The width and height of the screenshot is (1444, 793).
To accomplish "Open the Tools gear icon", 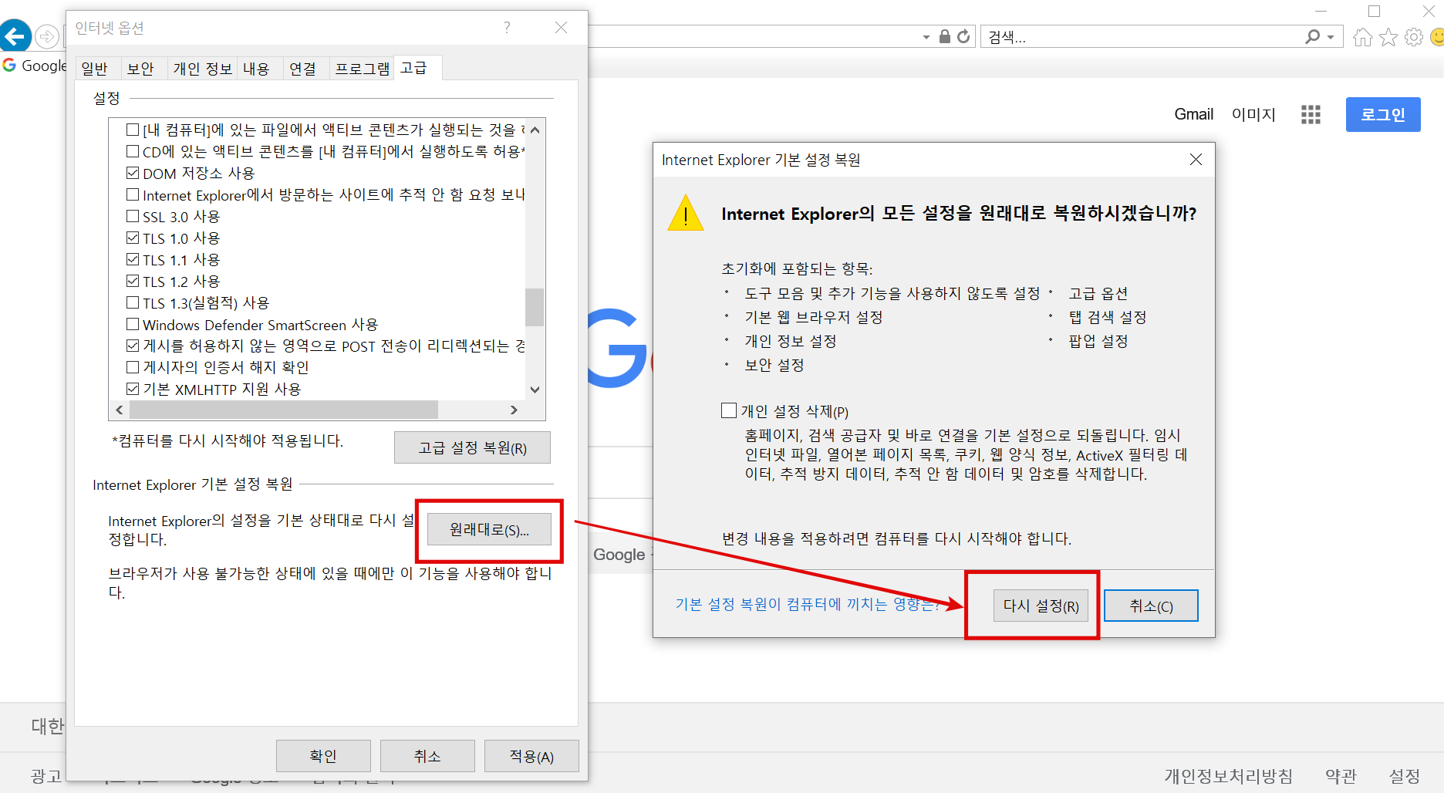I will [x=1414, y=37].
